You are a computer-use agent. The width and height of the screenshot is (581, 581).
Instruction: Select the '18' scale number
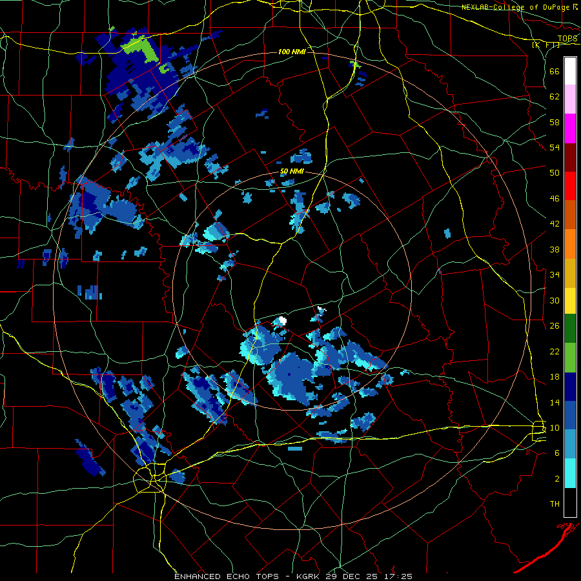click(x=555, y=376)
